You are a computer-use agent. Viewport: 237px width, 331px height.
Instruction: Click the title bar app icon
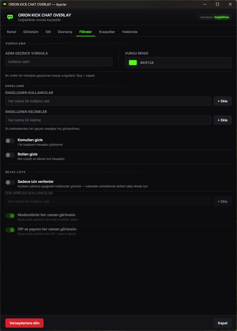(5, 4)
